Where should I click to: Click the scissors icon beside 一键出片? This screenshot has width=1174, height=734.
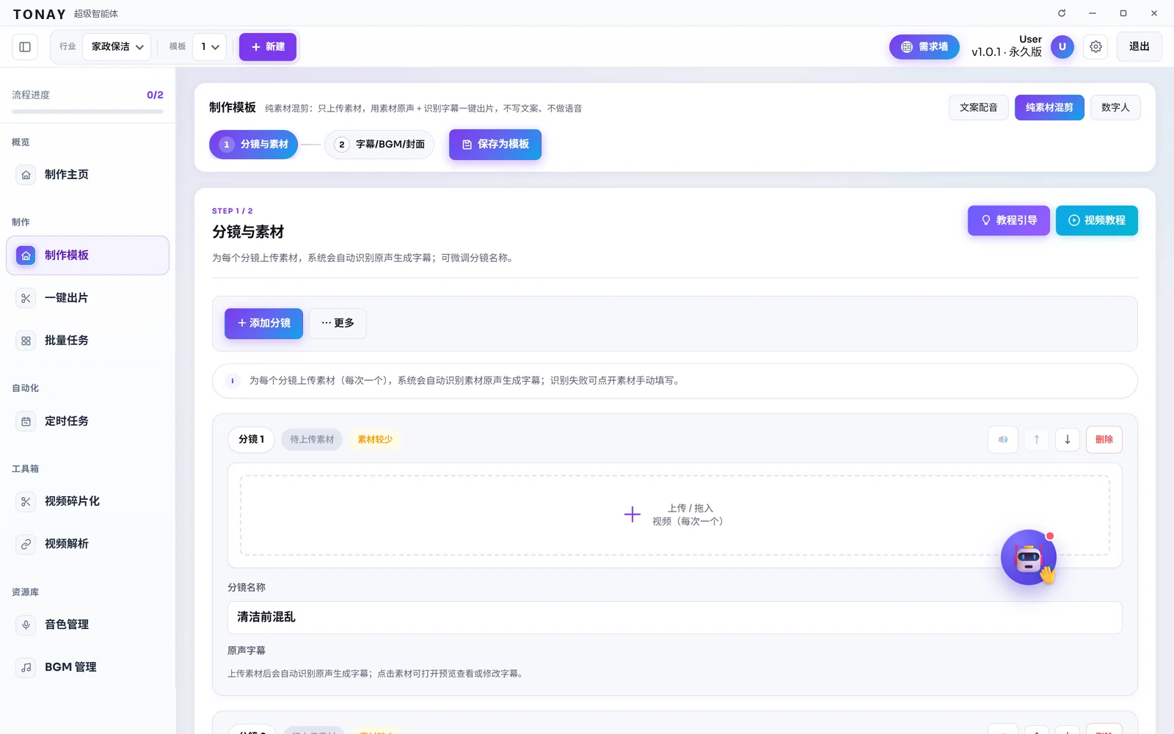click(26, 298)
